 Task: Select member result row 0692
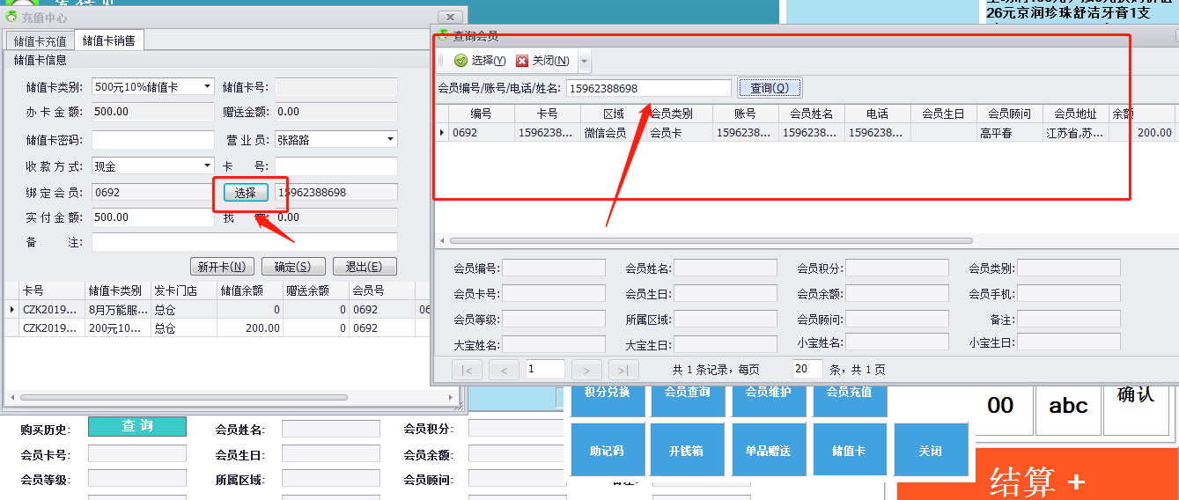pyautogui.click(x=806, y=133)
